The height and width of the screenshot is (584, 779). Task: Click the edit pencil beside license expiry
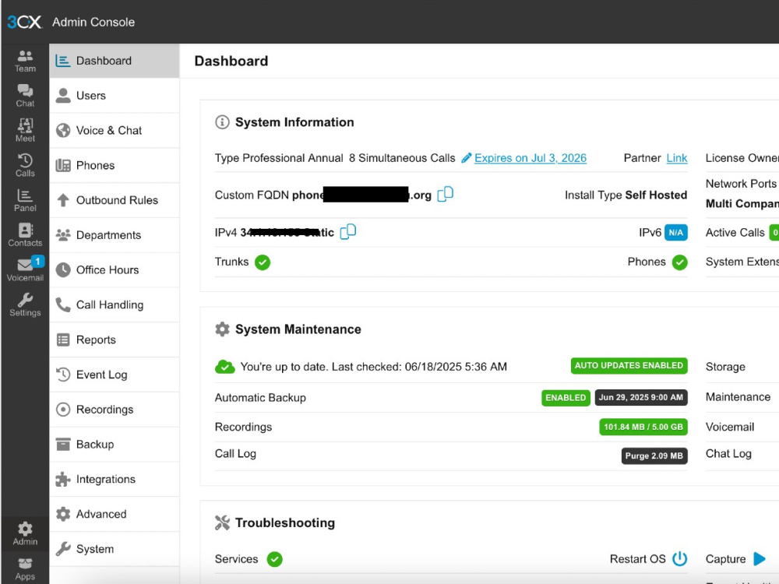(466, 158)
